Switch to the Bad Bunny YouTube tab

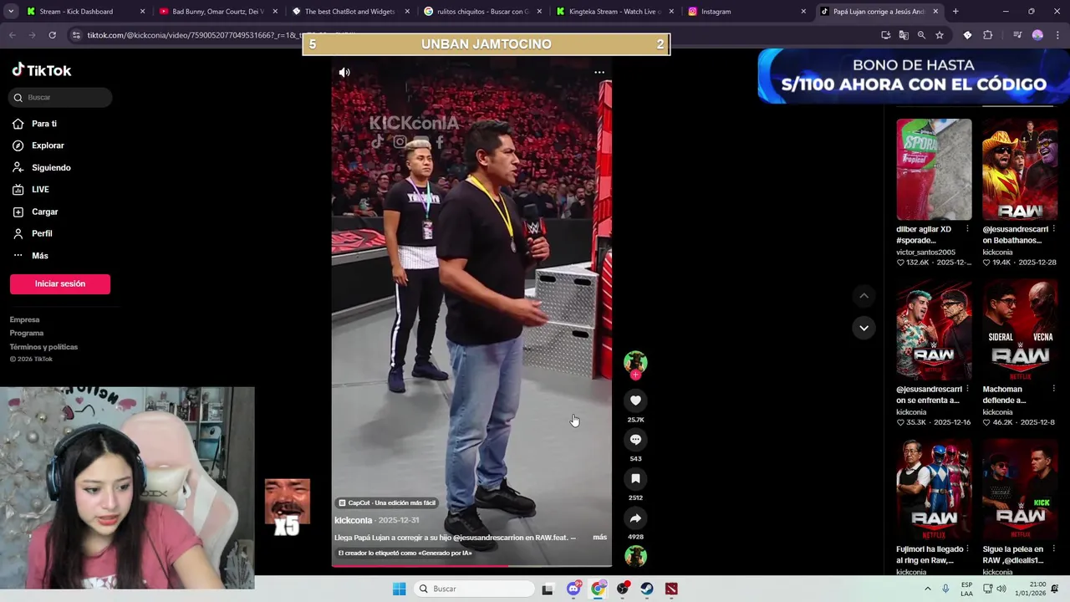click(217, 12)
